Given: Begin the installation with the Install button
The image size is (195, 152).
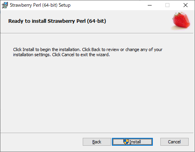Looking at the screenshot, I should pos(132,142).
